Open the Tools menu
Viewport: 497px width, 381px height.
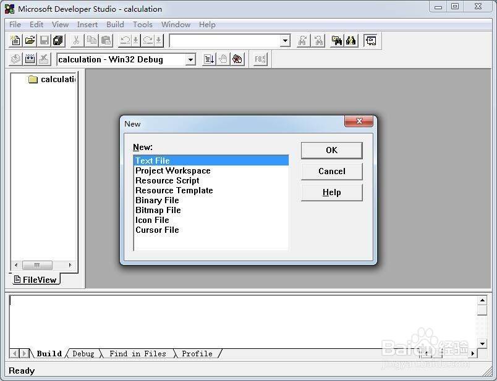[x=143, y=24]
